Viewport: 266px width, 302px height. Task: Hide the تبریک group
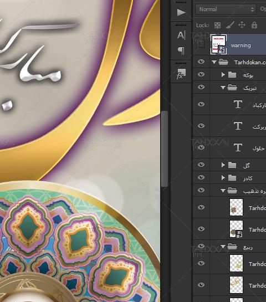pos(201,87)
